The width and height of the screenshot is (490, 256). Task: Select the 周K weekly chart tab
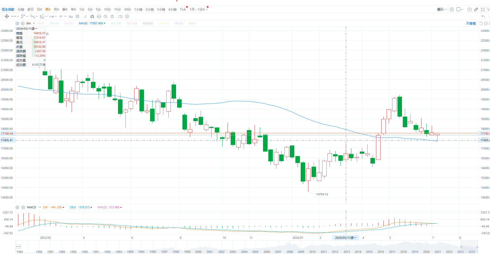pos(48,9)
